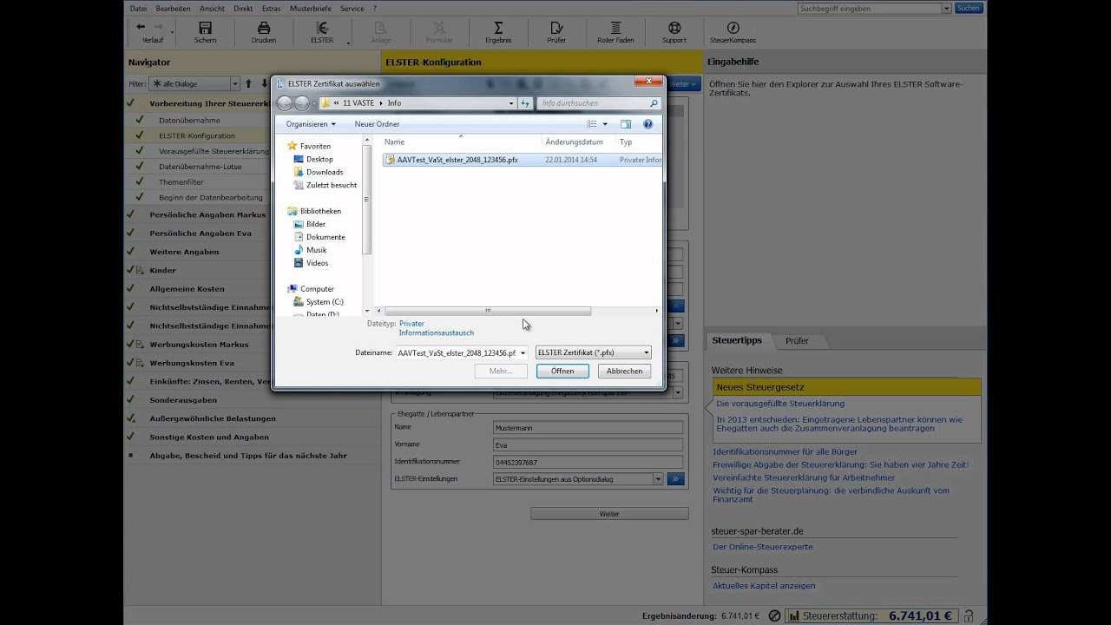Open the SteuerKompass compass icon
The image size is (1111, 625).
pos(733,29)
